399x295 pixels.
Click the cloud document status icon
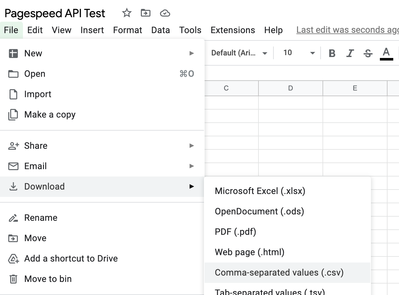point(165,13)
